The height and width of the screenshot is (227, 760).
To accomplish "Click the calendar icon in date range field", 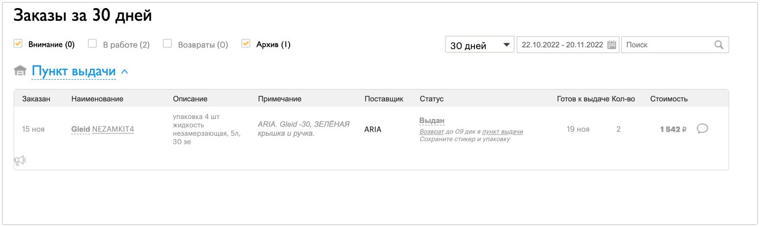I will coord(612,45).
